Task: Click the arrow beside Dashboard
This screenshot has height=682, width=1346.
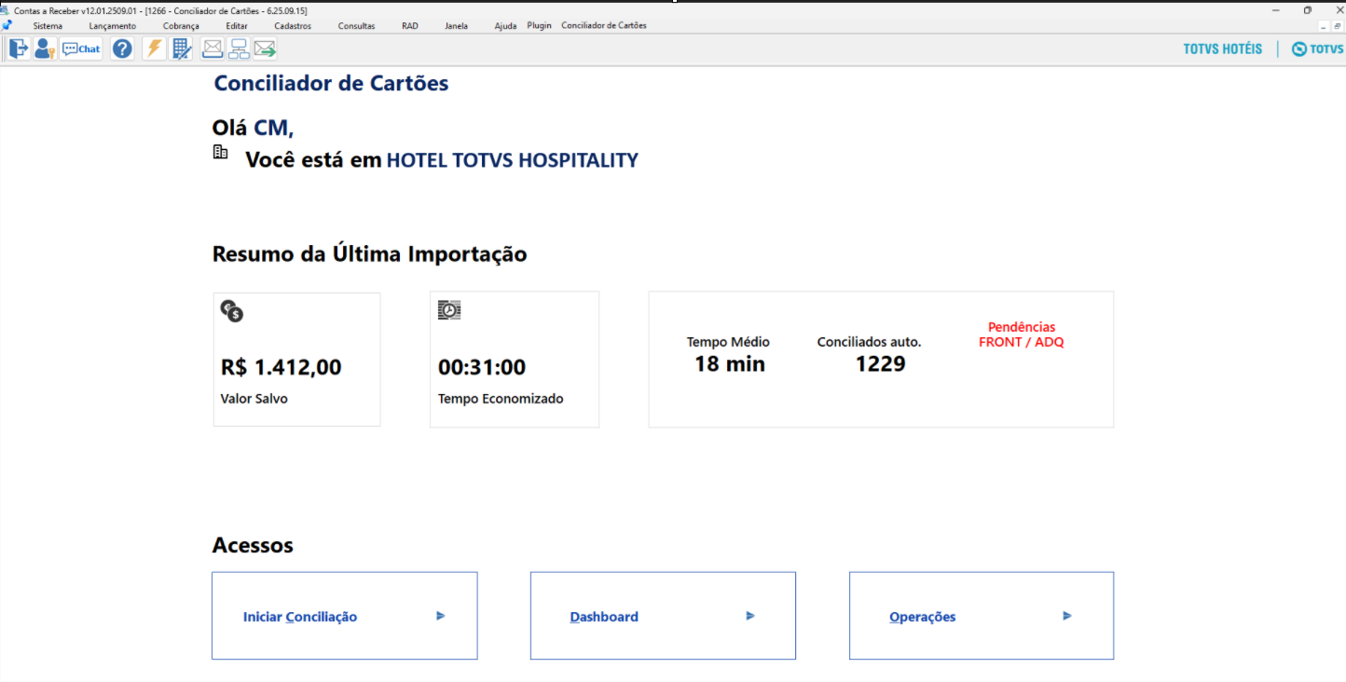Action: coord(750,616)
